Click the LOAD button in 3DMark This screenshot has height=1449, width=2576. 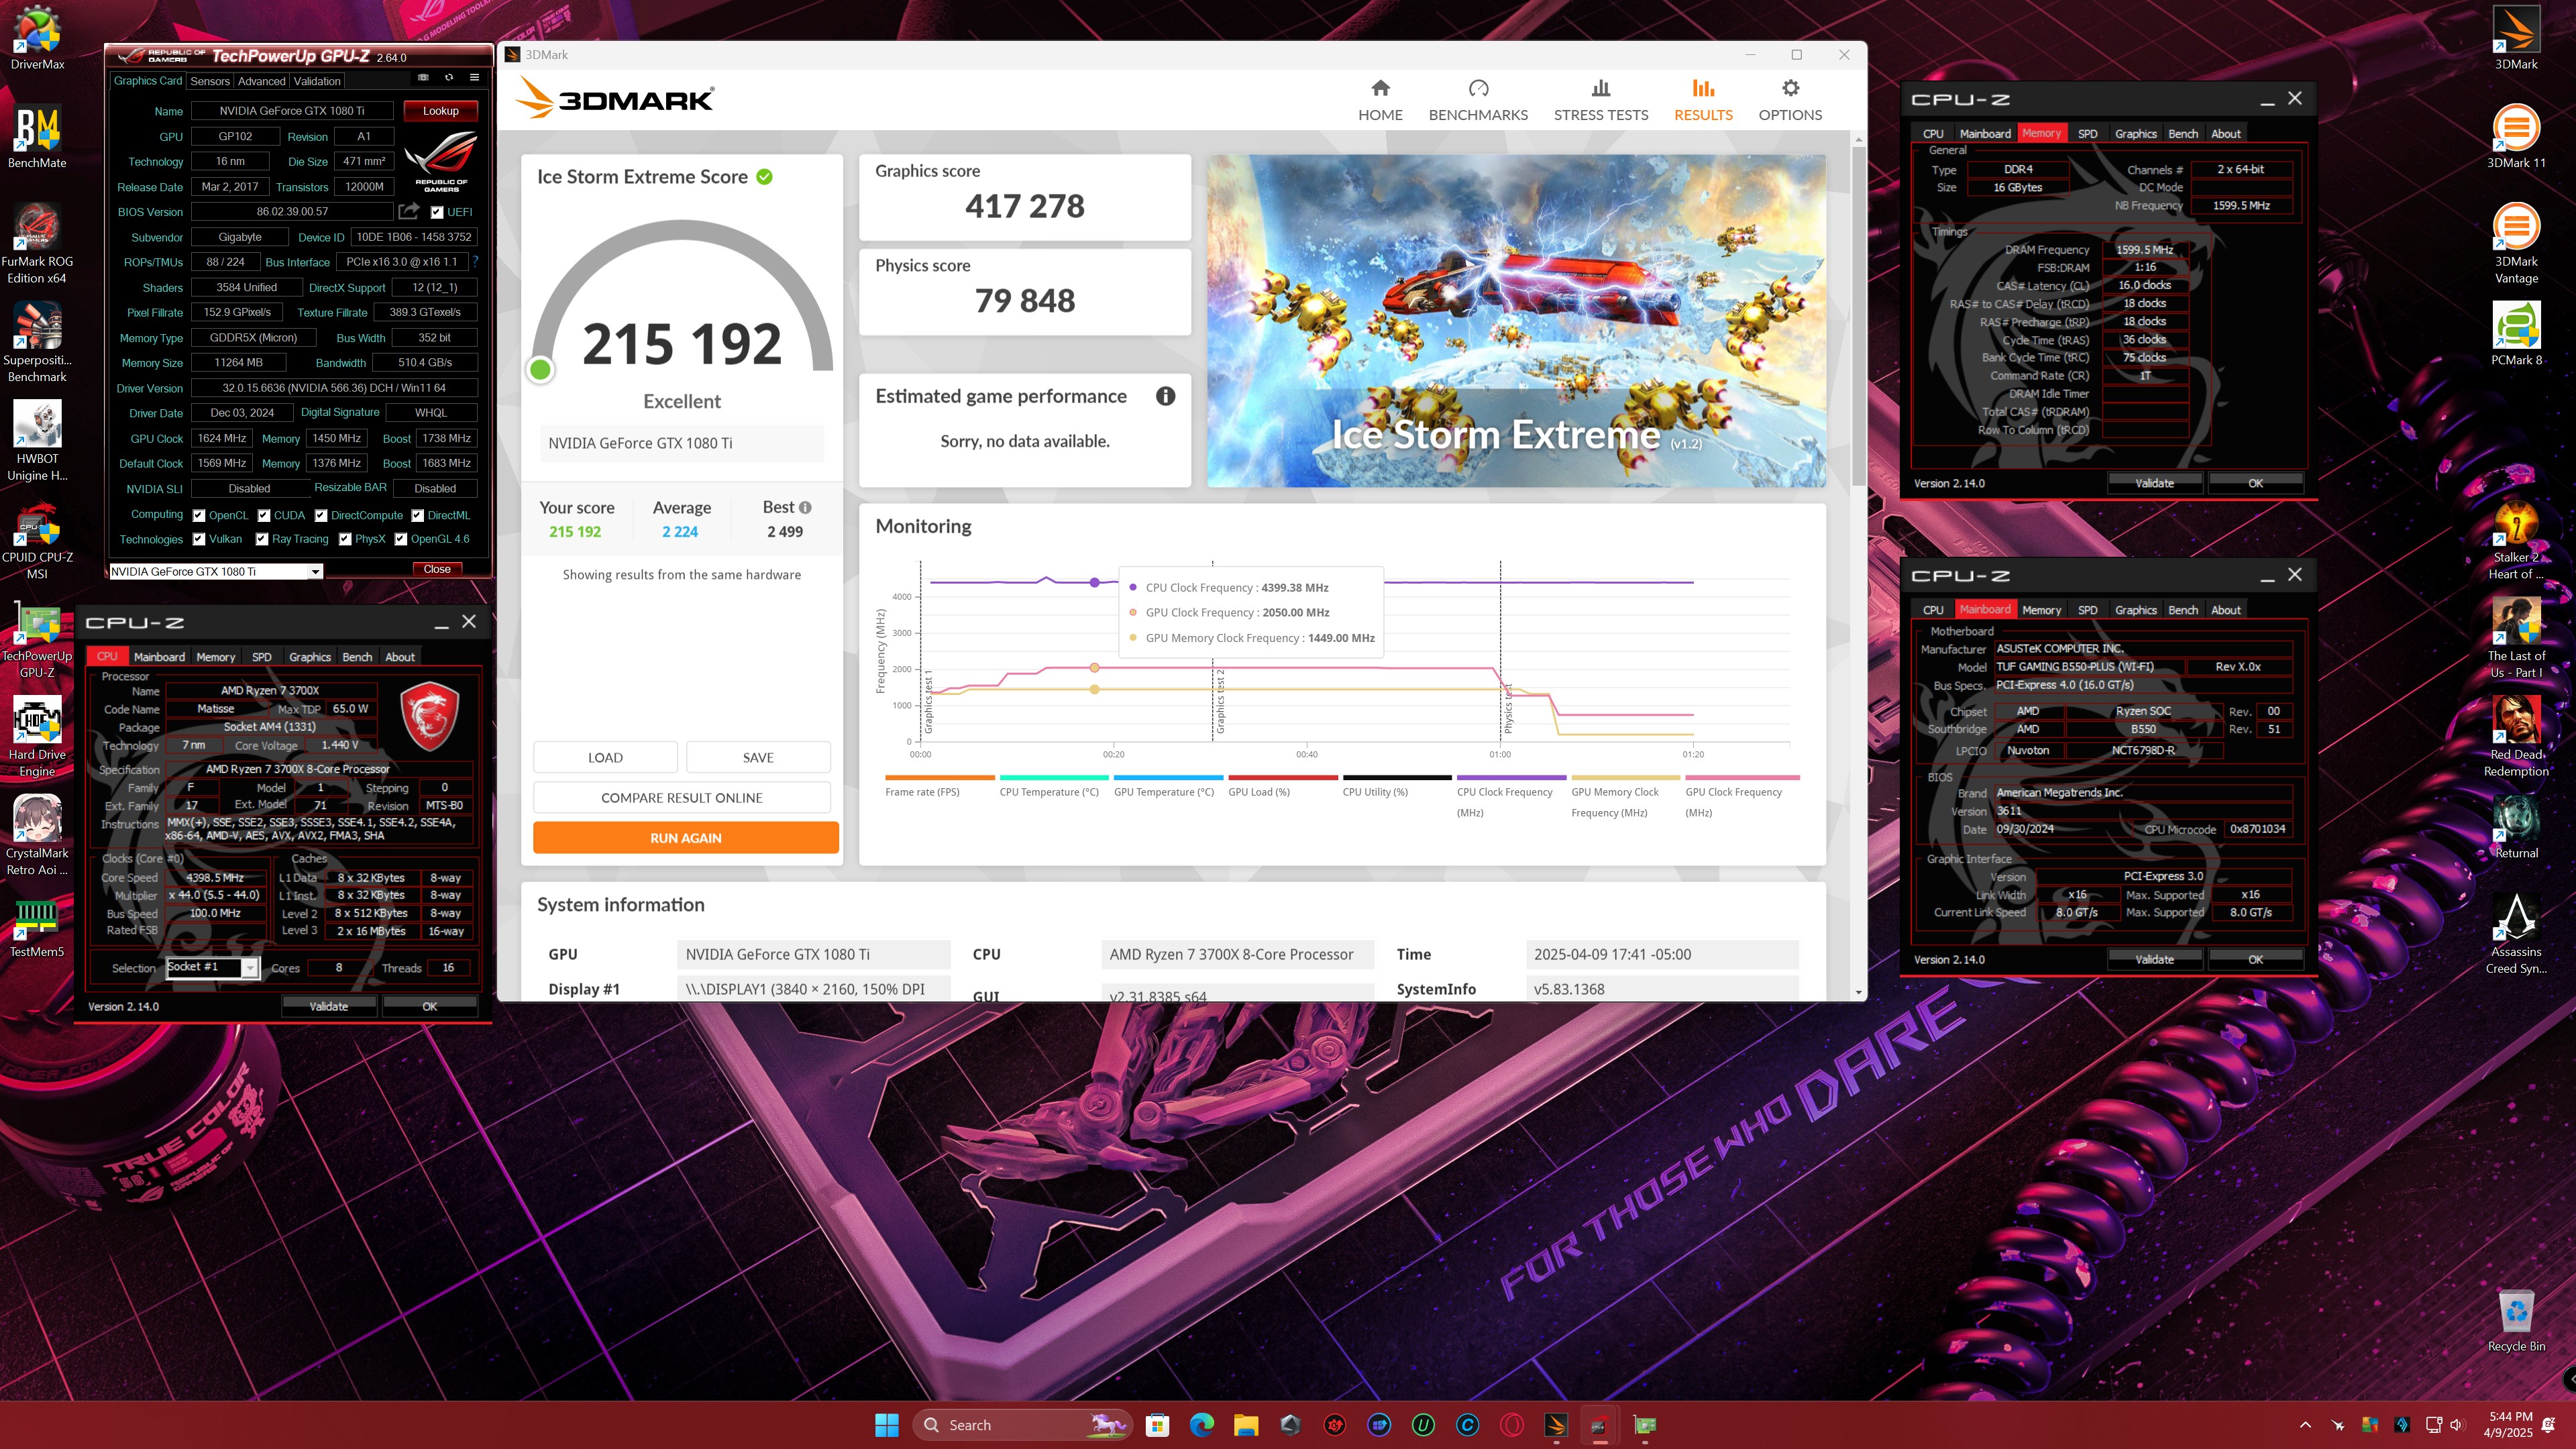pyautogui.click(x=605, y=757)
